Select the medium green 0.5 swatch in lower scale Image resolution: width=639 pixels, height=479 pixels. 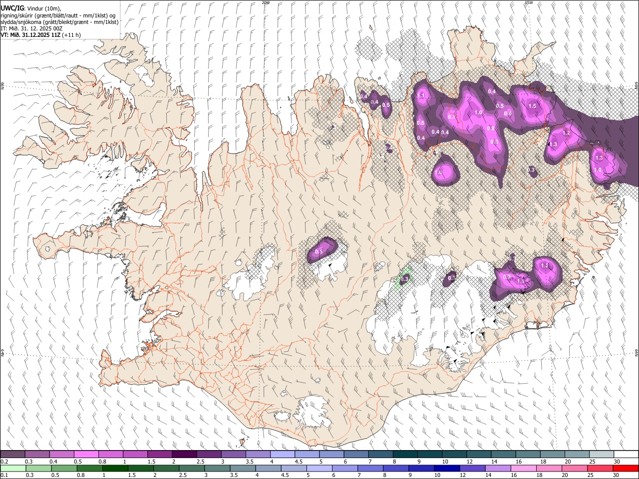[x=64, y=468]
